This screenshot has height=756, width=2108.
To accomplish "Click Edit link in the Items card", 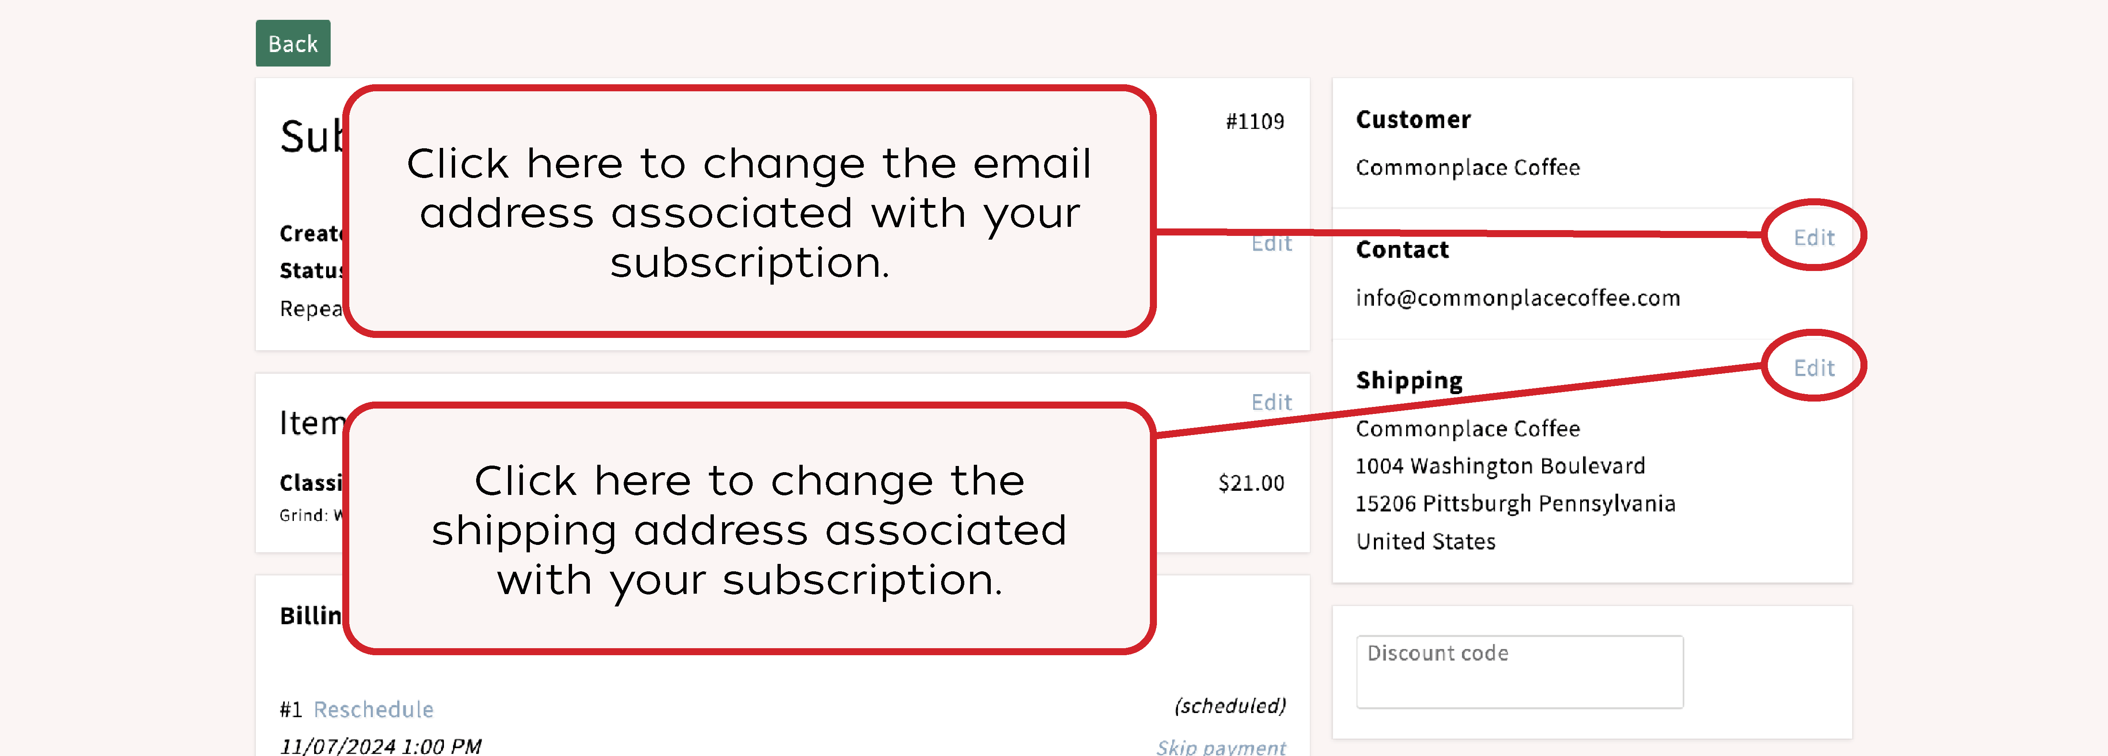I will click(1271, 402).
